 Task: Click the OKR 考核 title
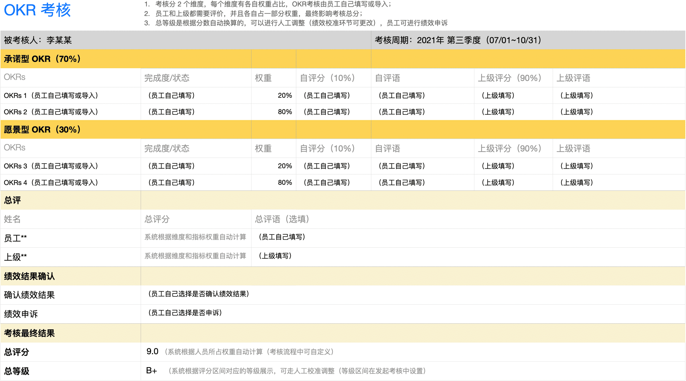click(x=37, y=10)
